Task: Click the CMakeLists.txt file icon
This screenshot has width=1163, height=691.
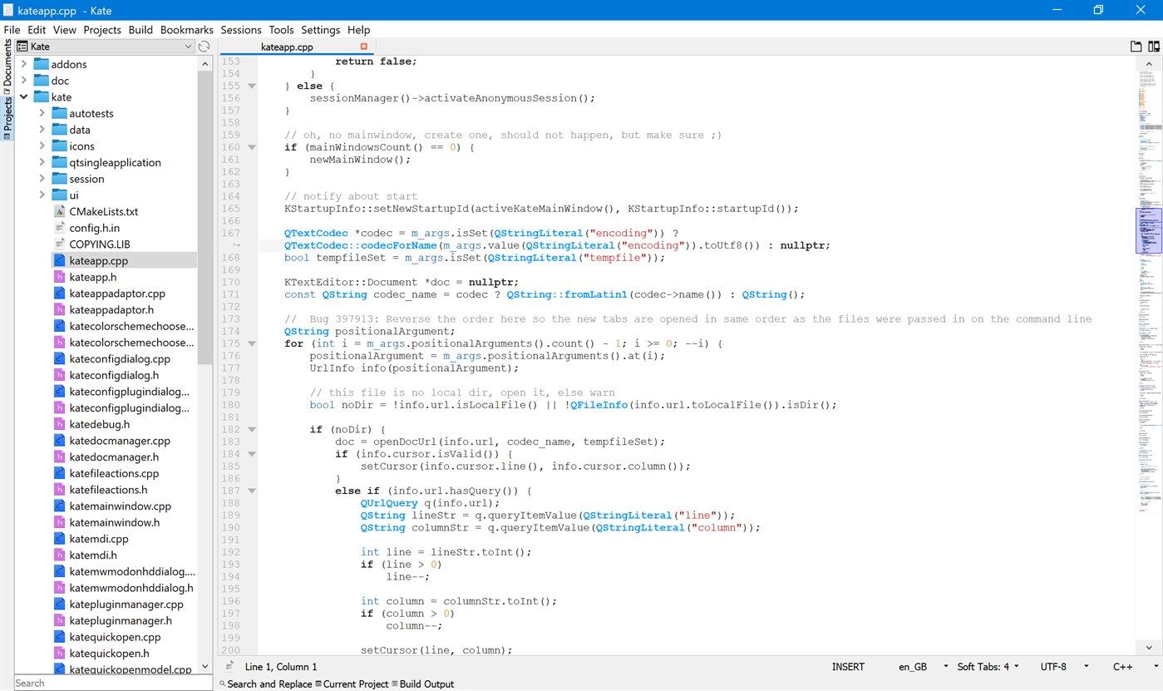Action: (59, 211)
